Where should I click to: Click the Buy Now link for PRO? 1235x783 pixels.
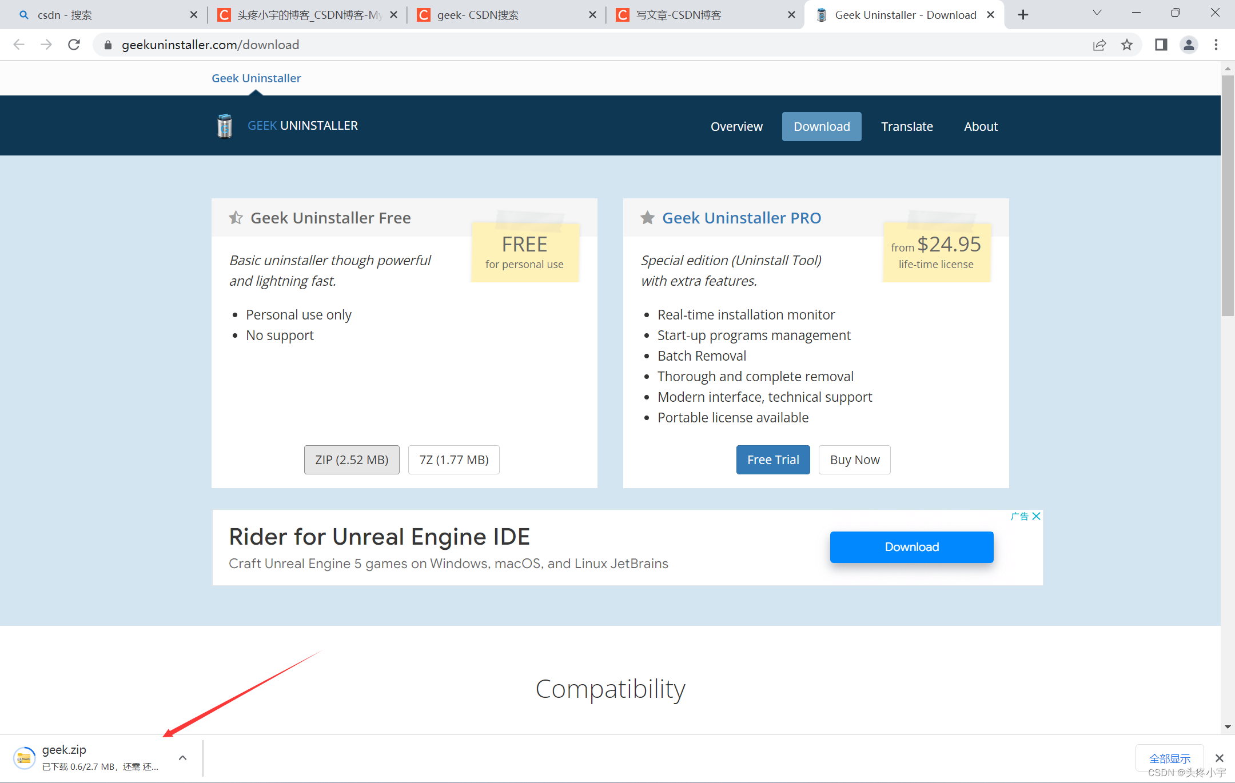(x=853, y=460)
